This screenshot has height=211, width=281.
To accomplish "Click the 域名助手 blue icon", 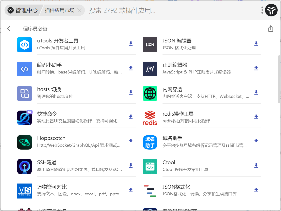I will (150, 142).
